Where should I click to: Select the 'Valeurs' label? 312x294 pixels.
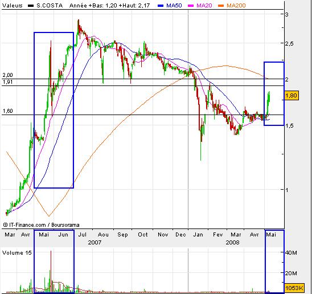[13, 5]
